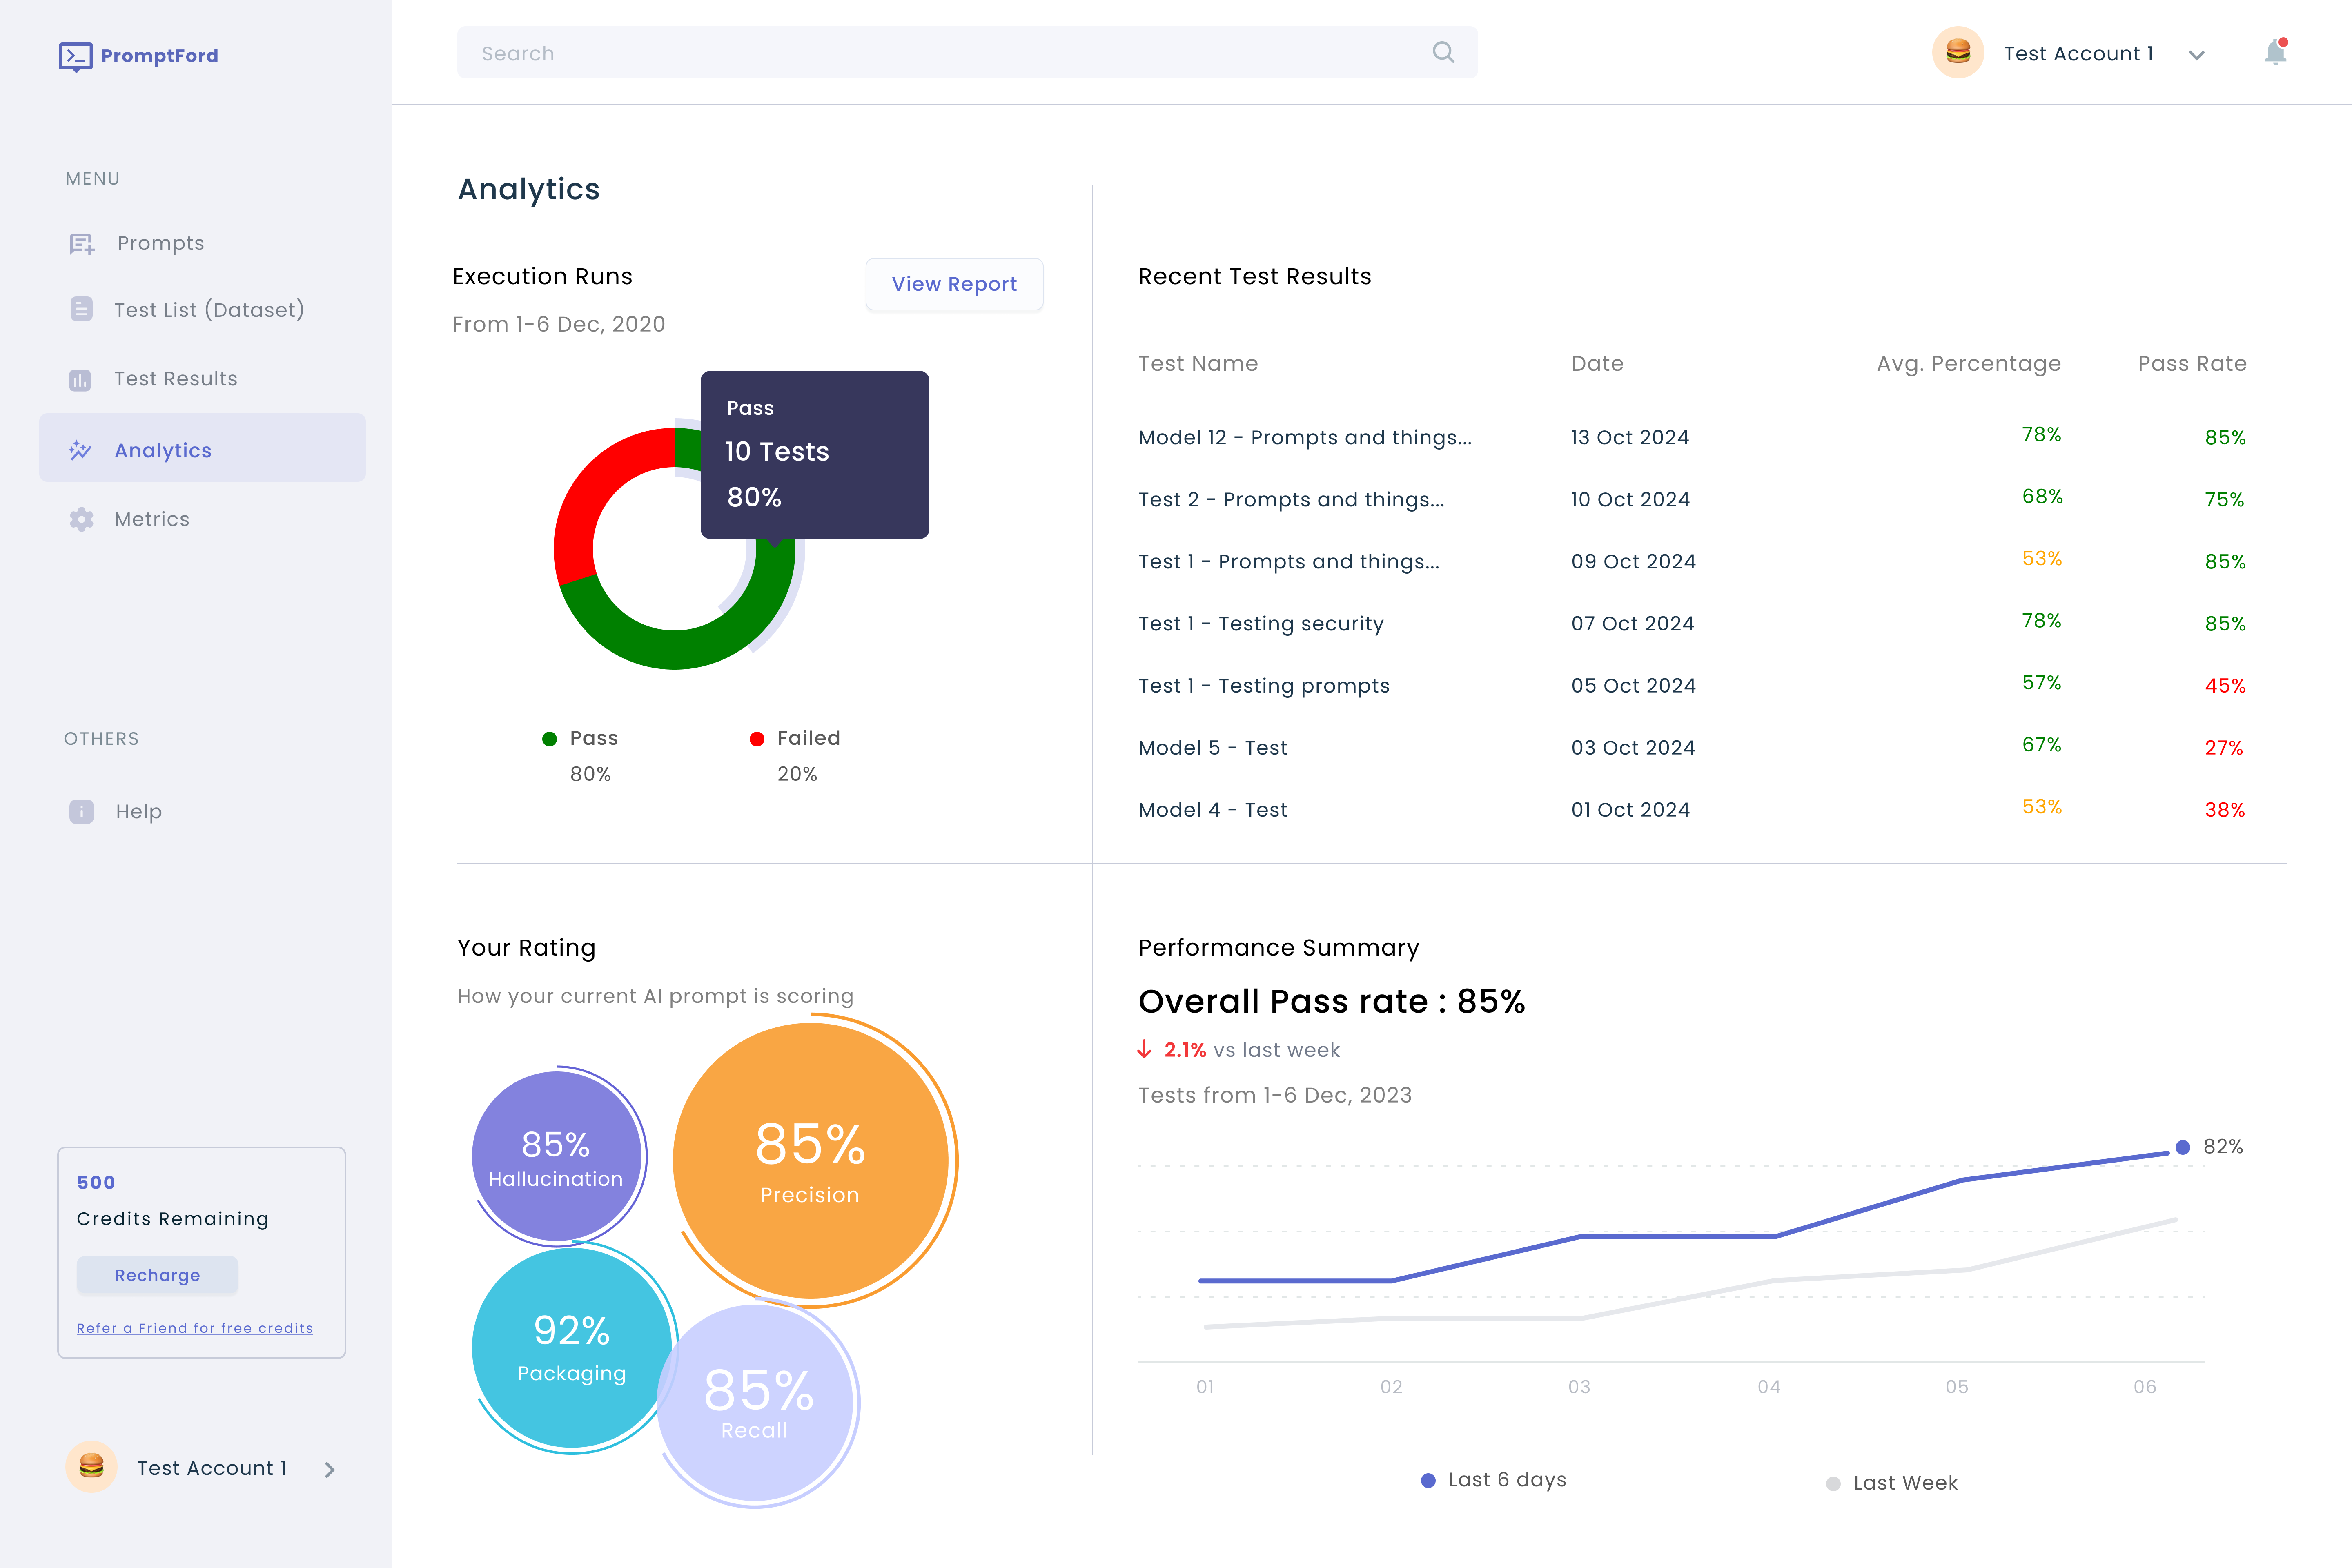Click the 10 Oct 2024 date cell
Screen dimensions: 2352x1568
tap(1630, 499)
